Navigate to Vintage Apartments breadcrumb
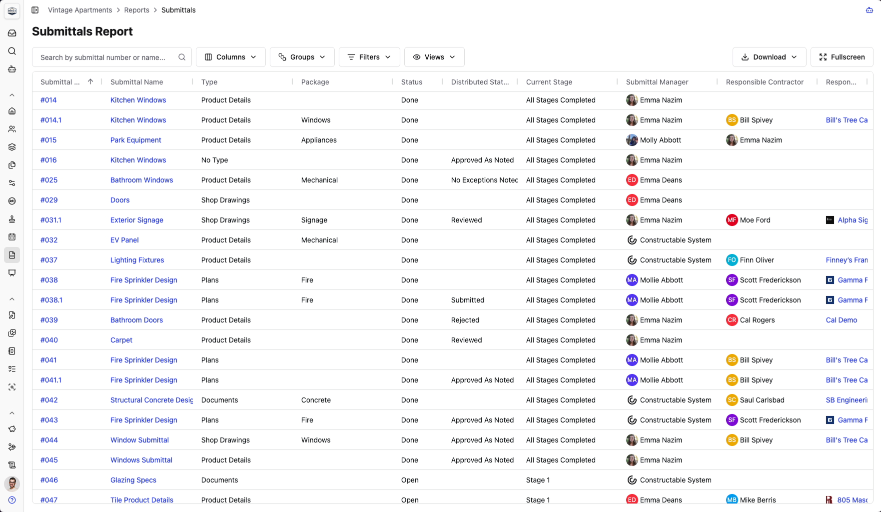Image resolution: width=881 pixels, height=512 pixels. pos(80,10)
